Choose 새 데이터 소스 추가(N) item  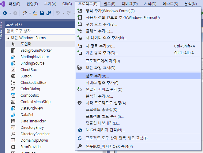(x=138, y=38)
